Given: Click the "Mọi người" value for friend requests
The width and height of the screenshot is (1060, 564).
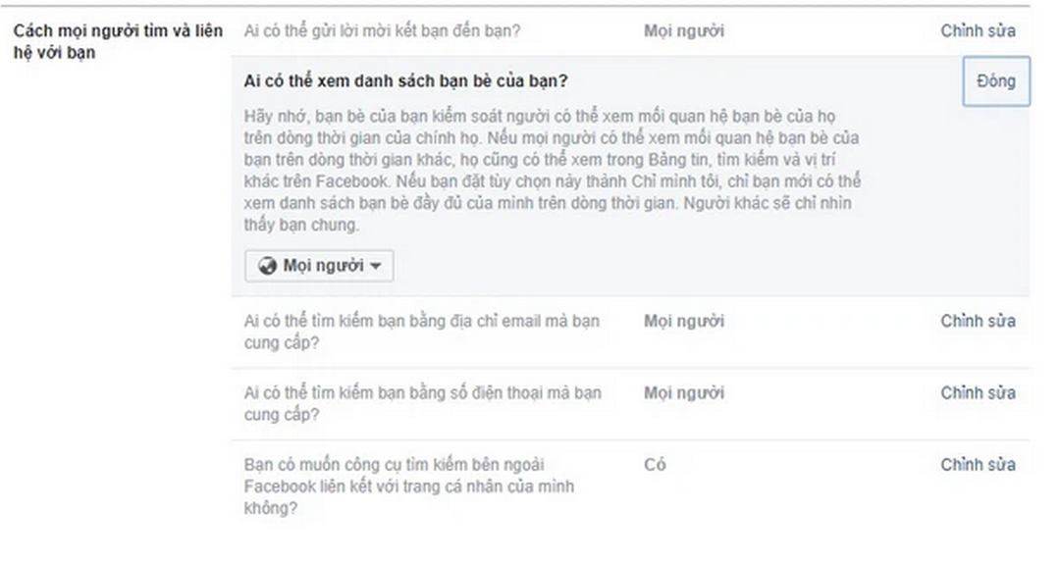Looking at the screenshot, I should [683, 31].
